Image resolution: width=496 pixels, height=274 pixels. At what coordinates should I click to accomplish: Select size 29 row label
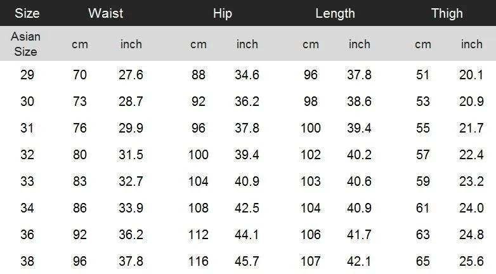tap(27, 75)
